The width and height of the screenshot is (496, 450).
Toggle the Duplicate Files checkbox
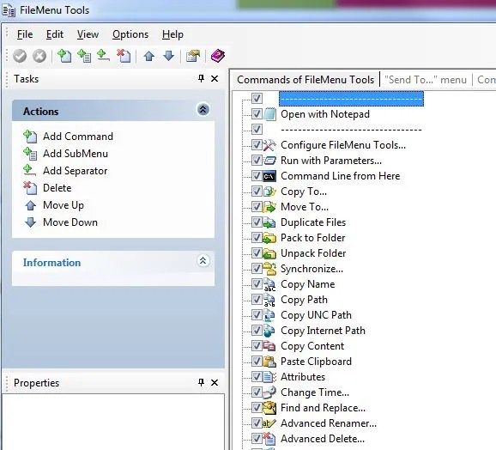coord(257,222)
